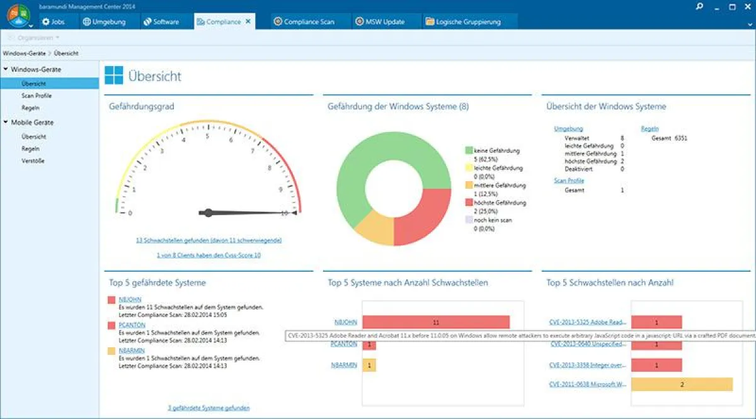Collapse the Windows-Geräte tree section
This screenshot has height=419, width=756.
click(x=7, y=69)
